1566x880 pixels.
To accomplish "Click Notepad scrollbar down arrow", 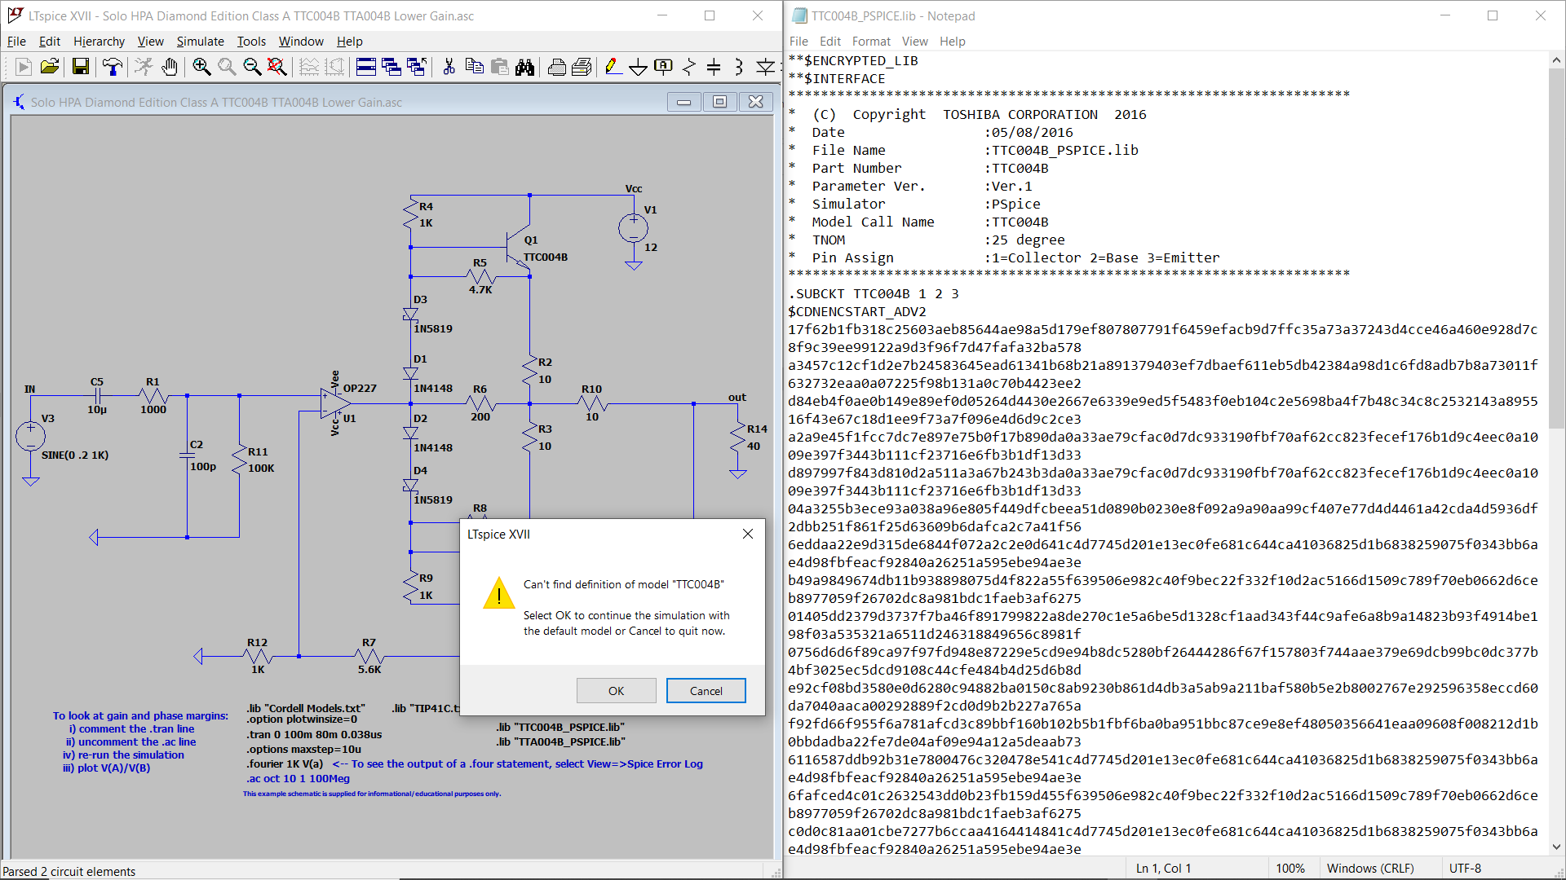I will [1556, 847].
